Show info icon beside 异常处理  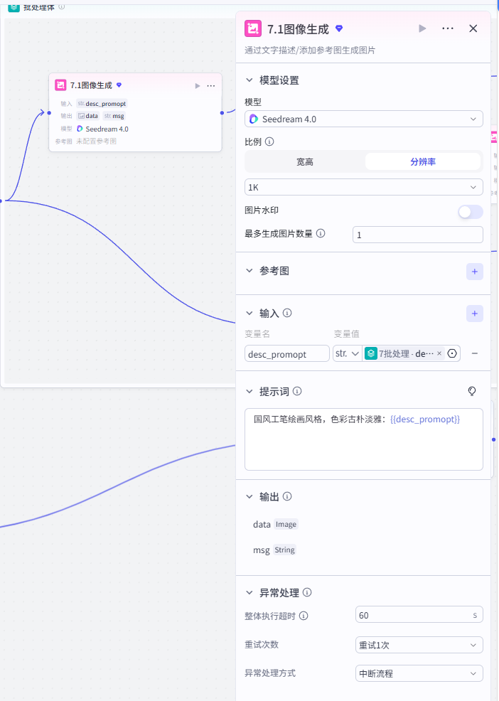coord(307,592)
